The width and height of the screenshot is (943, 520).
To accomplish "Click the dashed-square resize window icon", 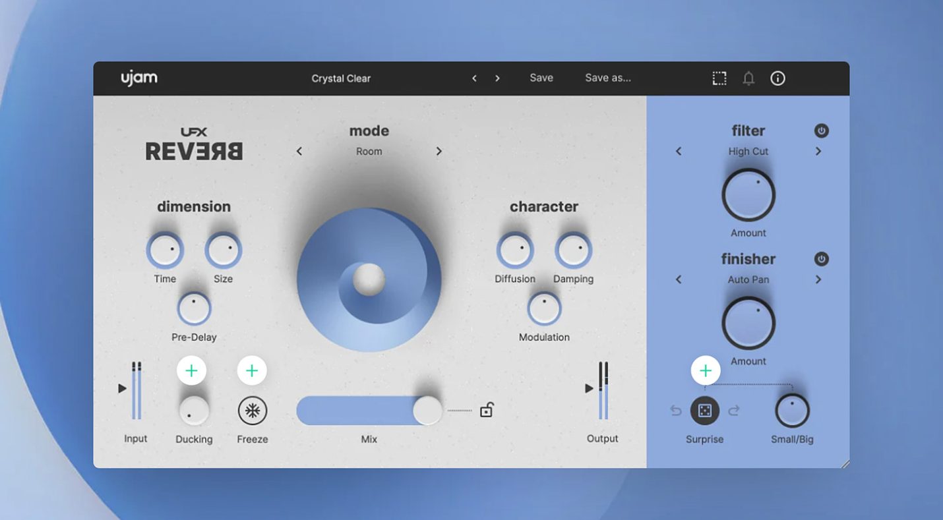I will coord(719,78).
